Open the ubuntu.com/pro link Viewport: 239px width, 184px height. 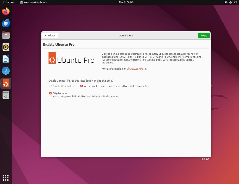click(x=136, y=69)
